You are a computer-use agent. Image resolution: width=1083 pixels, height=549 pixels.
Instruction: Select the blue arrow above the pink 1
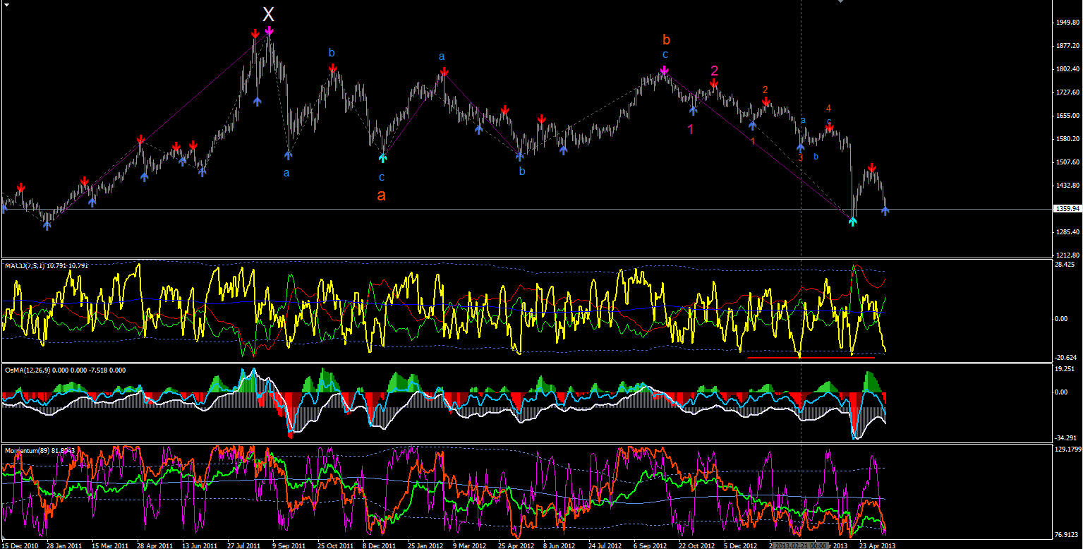[694, 109]
